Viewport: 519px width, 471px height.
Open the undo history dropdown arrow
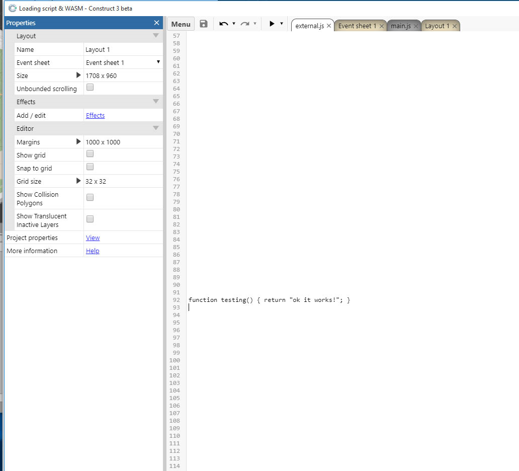tap(234, 24)
